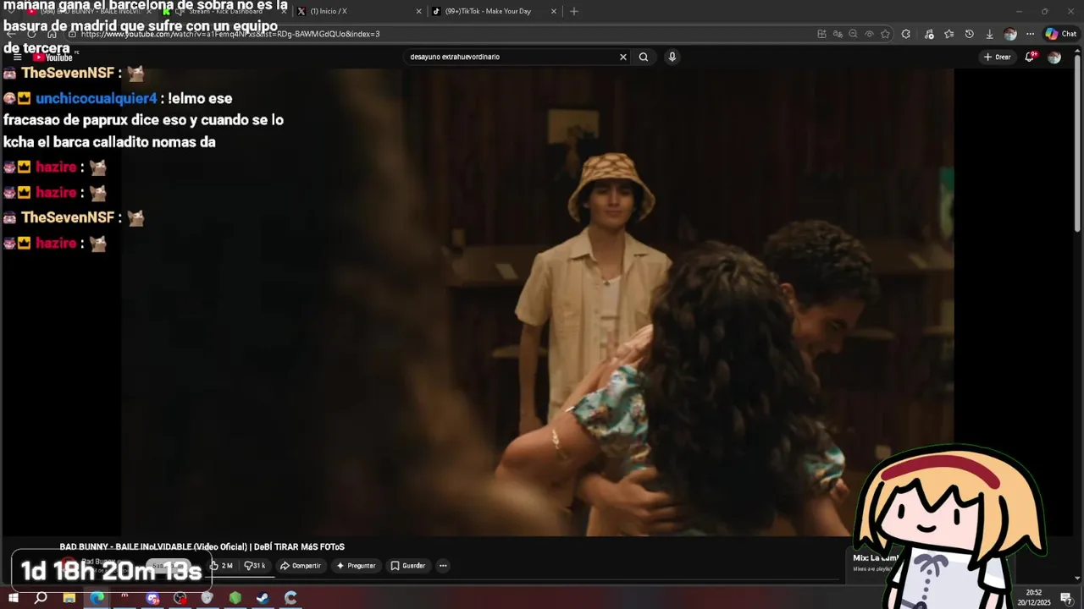Close the Kick Dashboard tab
This screenshot has height=609, width=1084.
point(284,11)
